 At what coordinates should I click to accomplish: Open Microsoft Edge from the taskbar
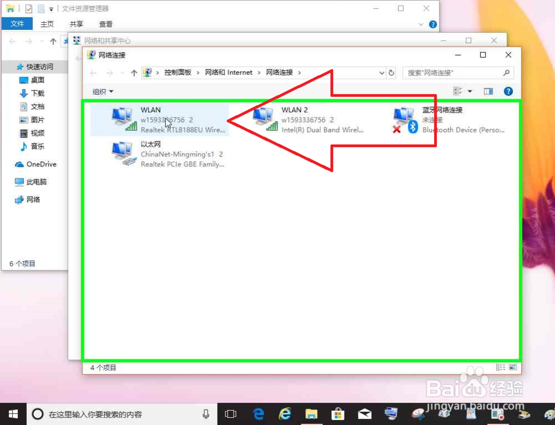coord(258,413)
